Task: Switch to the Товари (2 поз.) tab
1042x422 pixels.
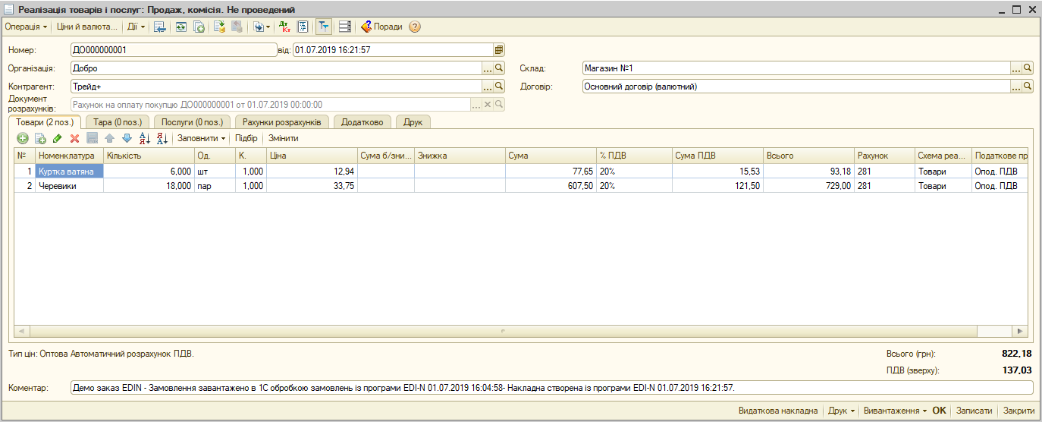Action: click(45, 121)
